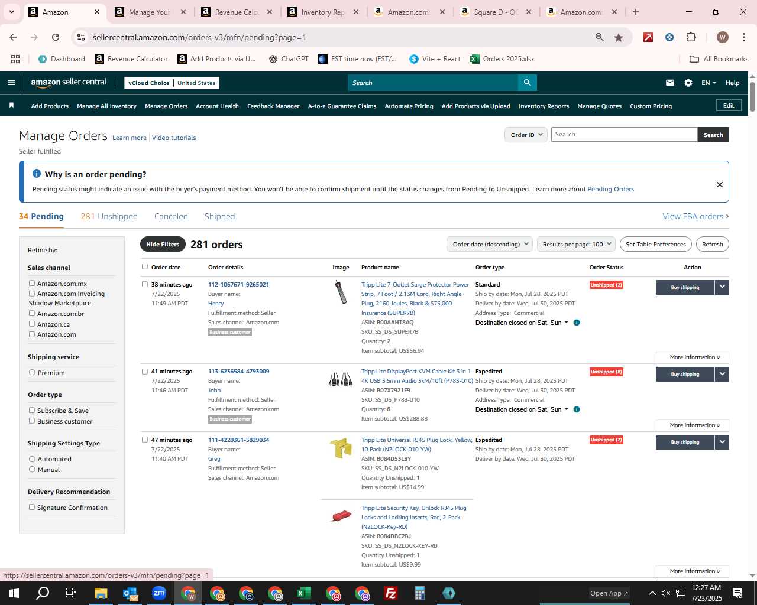
Task: Expand More information for Henry's order
Action: pyautogui.click(x=693, y=357)
